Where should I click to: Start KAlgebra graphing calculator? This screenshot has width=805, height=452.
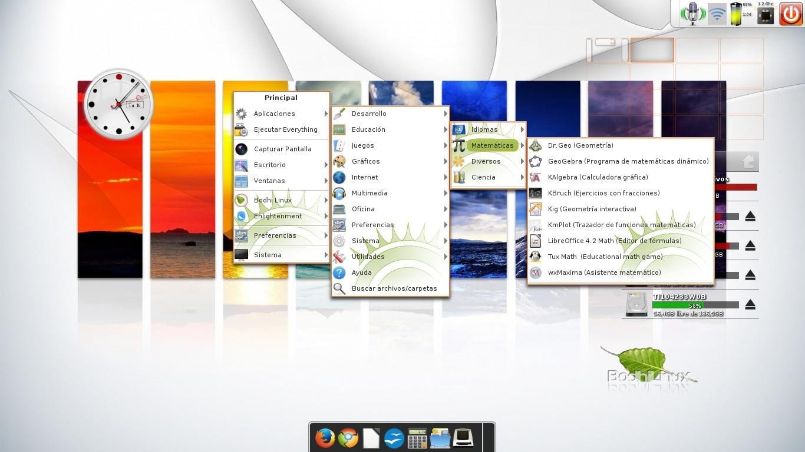pyautogui.click(x=621, y=177)
